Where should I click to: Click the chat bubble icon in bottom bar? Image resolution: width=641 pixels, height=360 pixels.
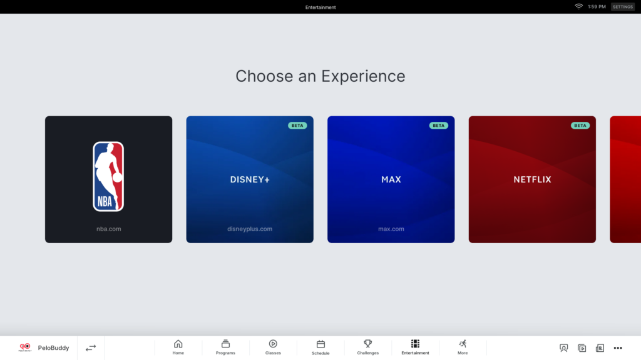tap(564, 347)
